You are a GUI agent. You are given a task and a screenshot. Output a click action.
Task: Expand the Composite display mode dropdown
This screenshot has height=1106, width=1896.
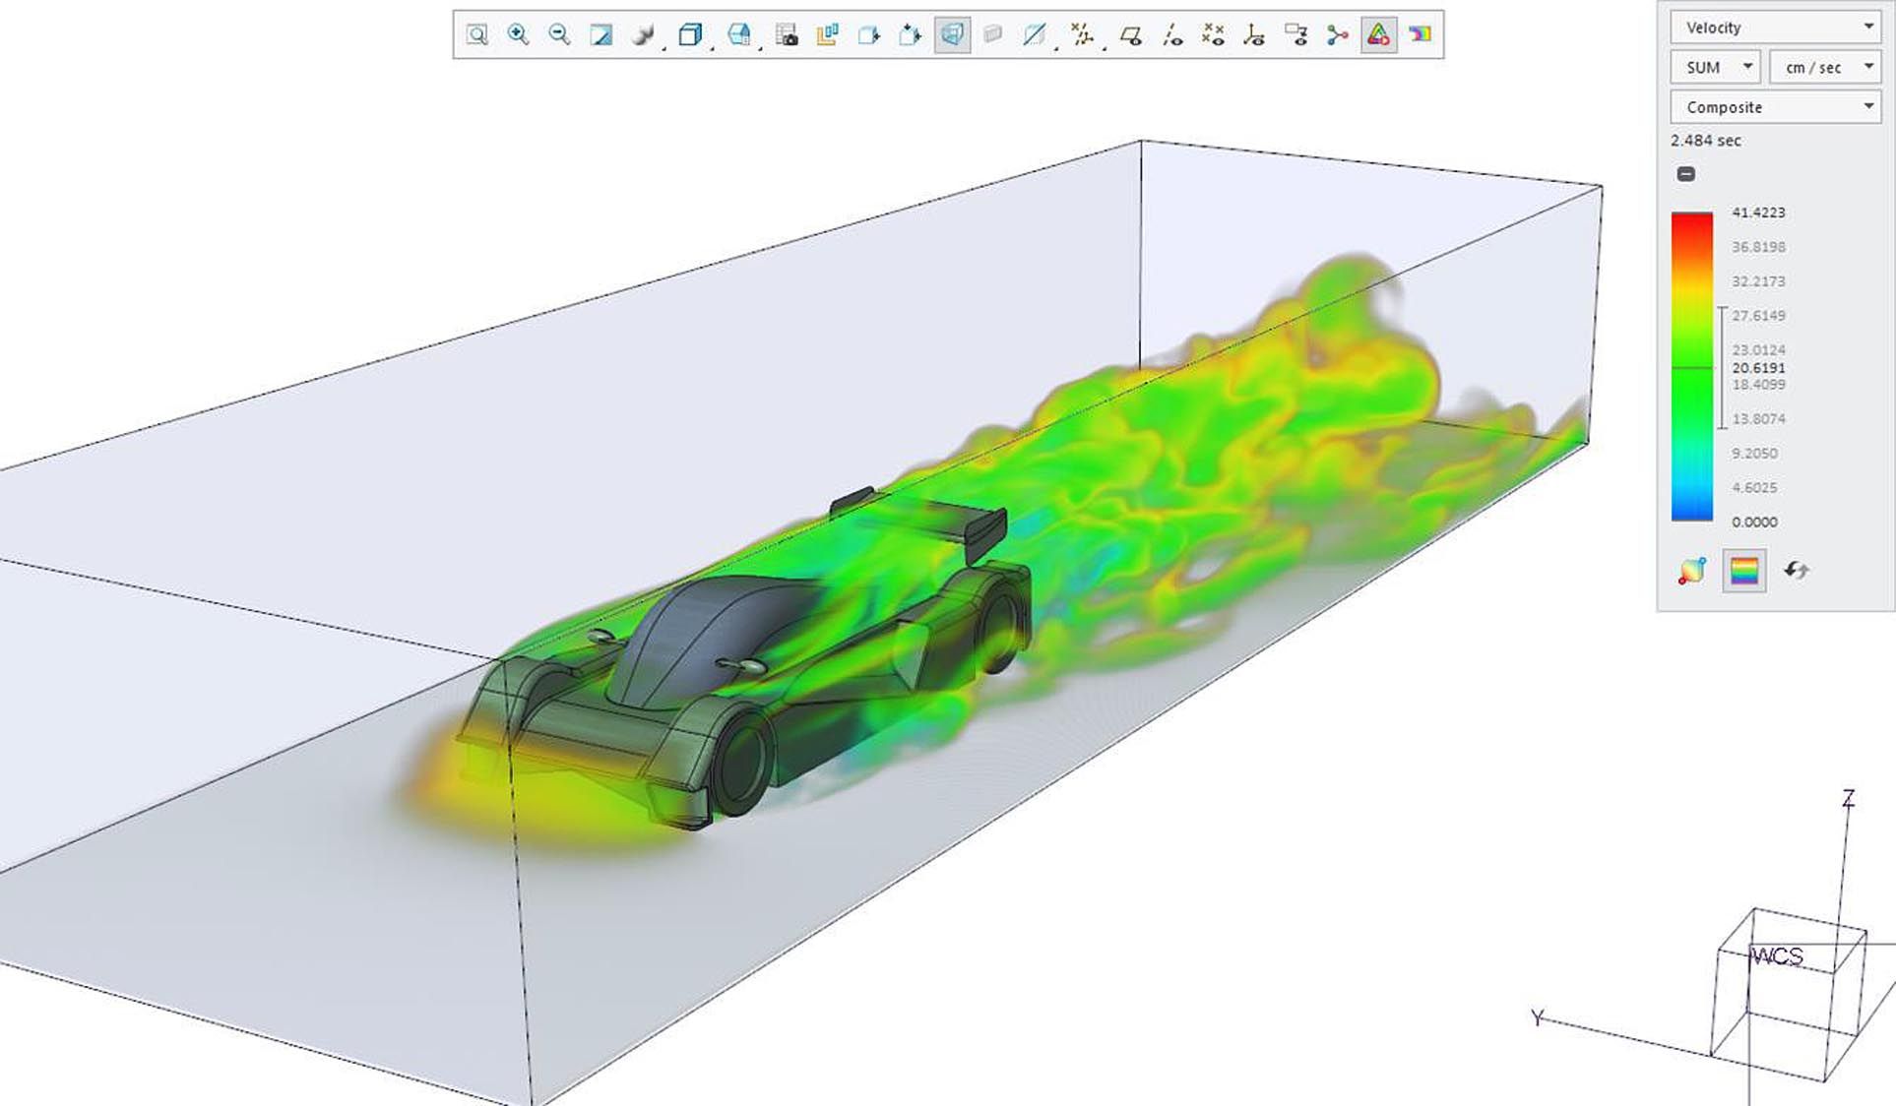pyautogui.click(x=1776, y=107)
